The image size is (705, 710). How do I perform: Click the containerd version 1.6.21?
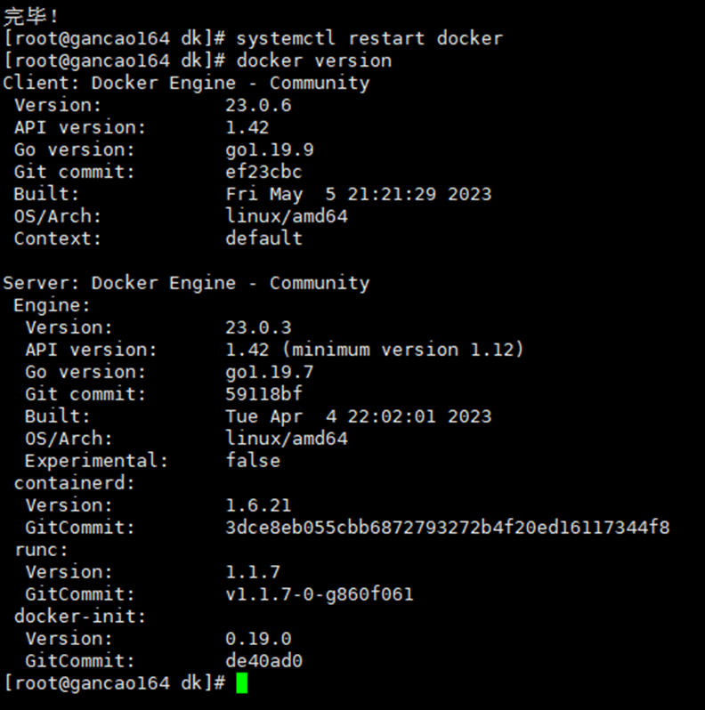(258, 505)
